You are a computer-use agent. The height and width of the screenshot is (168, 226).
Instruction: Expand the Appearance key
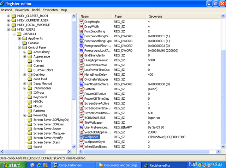25,57
